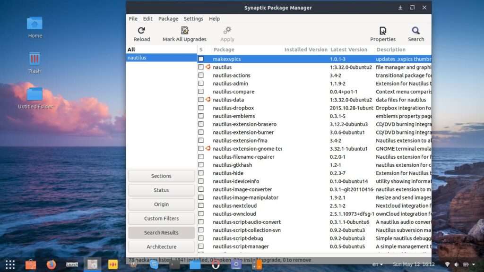484x272 pixels.
Task: Select the nautilus-script-debug package row
Action: (314, 238)
